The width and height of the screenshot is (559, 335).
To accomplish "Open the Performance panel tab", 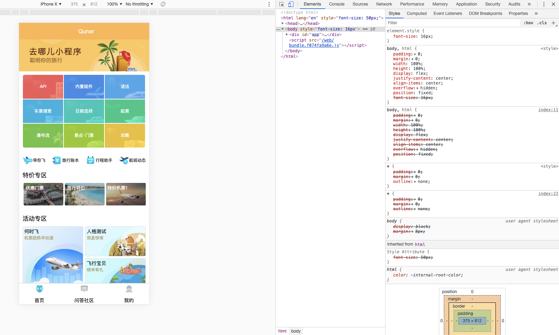I will tap(412, 4).
